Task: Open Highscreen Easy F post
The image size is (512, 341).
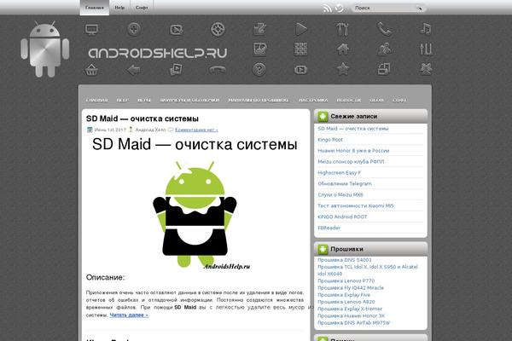Action: pos(340,172)
